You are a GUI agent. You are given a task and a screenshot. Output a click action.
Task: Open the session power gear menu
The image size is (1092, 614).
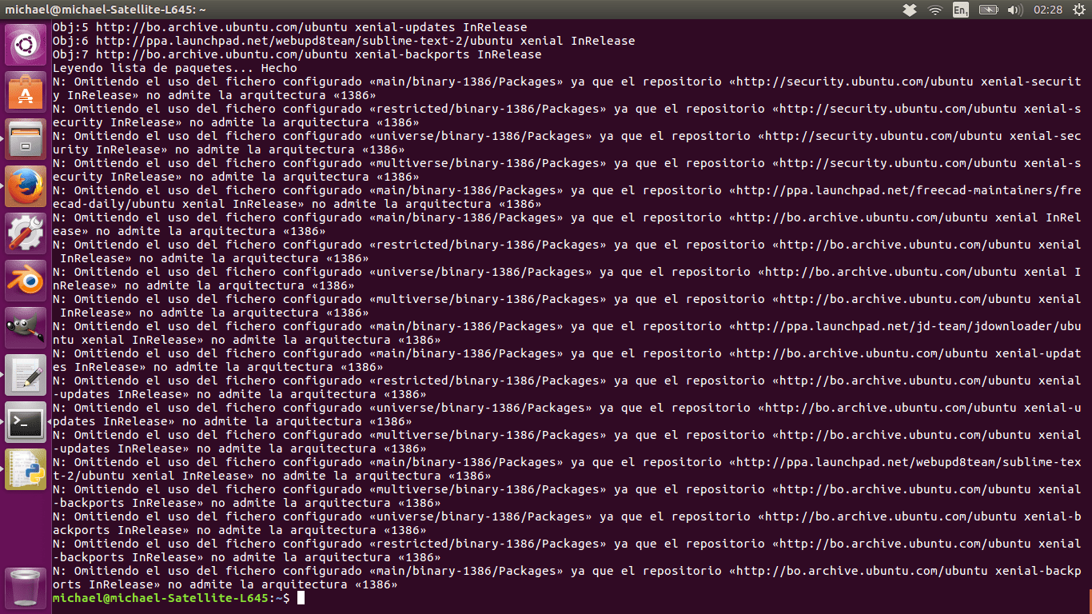pyautogui.click(x=1078, y=10)
